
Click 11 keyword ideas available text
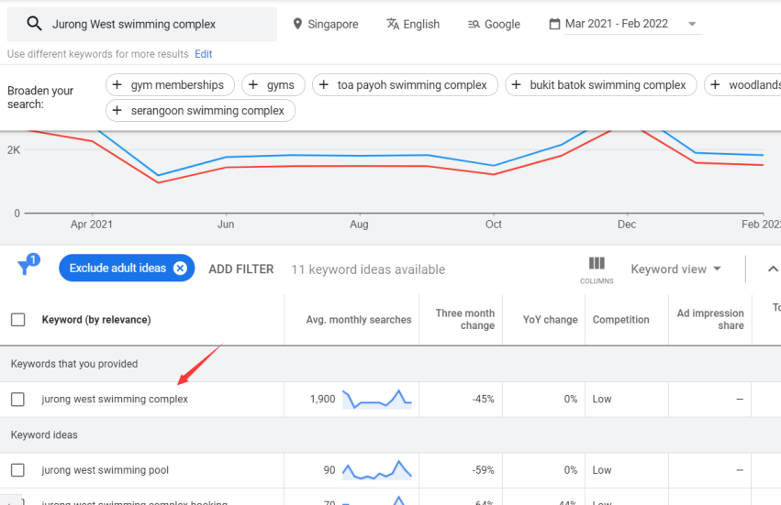pyautogui.click(x=368, y=269)
